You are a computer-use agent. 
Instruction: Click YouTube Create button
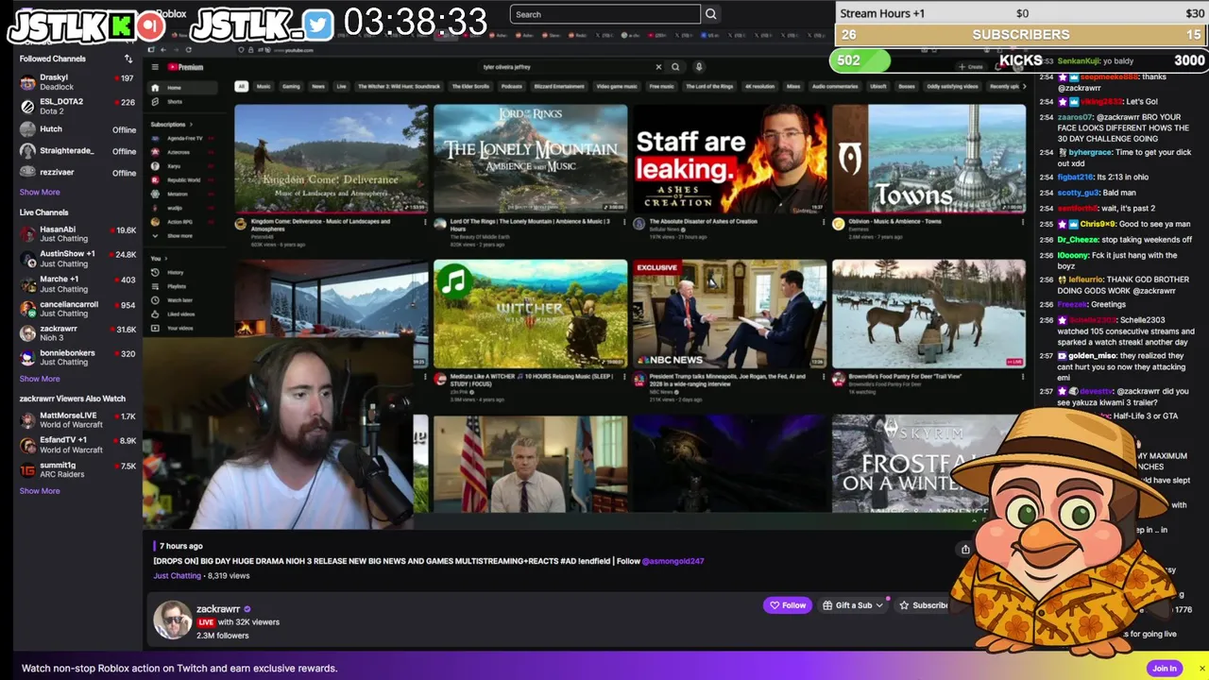pyautogui.click(x=971, y=67)
